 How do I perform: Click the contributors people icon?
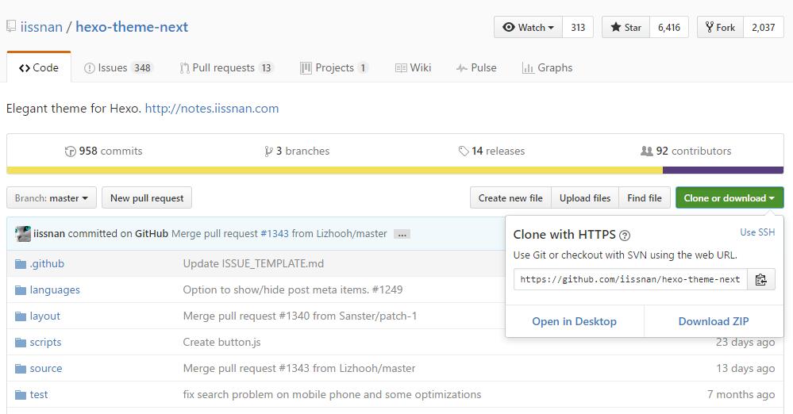646,151
